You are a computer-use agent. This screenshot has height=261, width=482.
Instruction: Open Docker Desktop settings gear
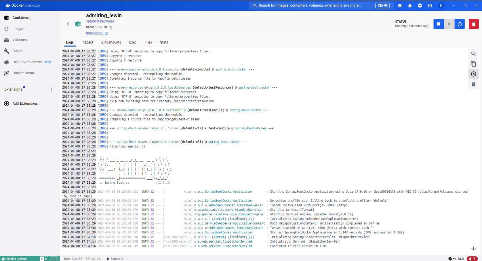pos(420,5)
